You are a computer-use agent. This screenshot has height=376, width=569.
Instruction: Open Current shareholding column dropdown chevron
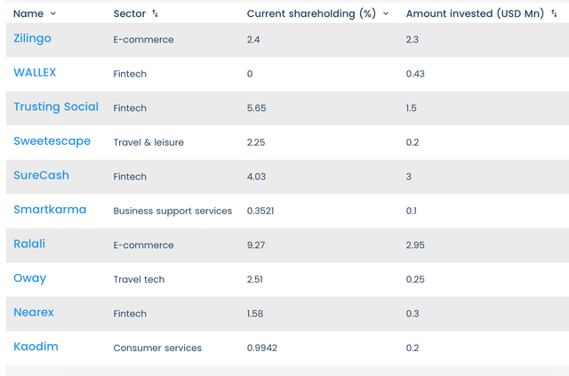386,14
